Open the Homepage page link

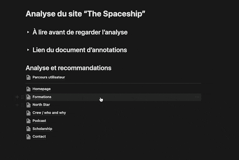coord(42,89)
